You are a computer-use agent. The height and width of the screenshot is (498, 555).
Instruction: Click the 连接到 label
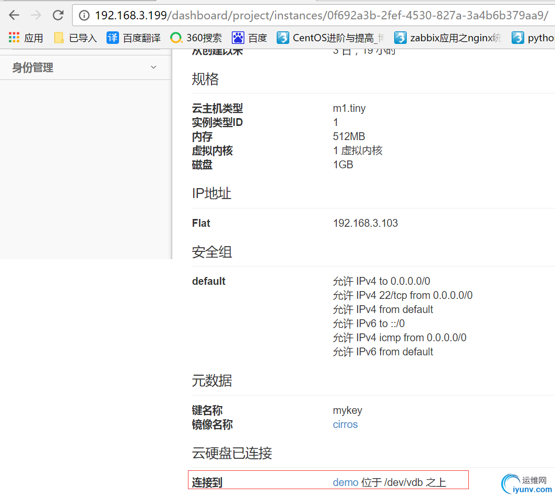tap(207, 482)
